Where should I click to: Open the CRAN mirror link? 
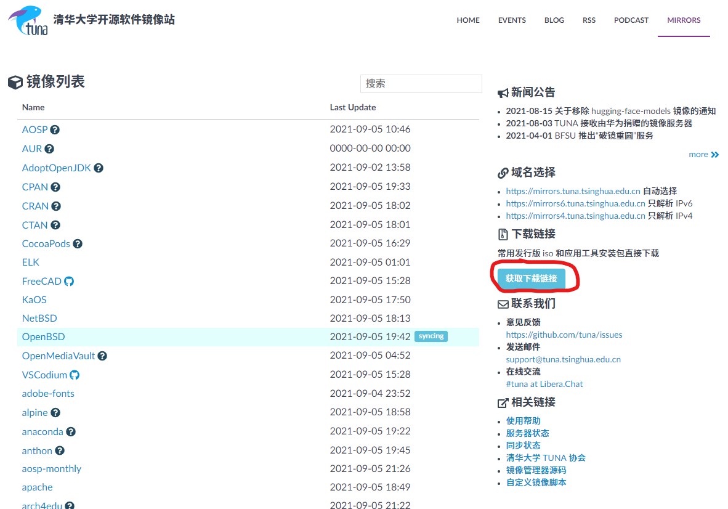(x=35, y=206)
